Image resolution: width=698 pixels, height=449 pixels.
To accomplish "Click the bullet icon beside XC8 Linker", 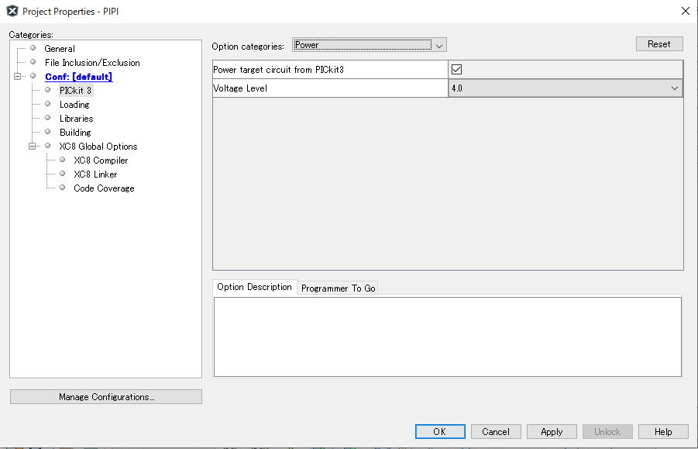I will (62, 173).
